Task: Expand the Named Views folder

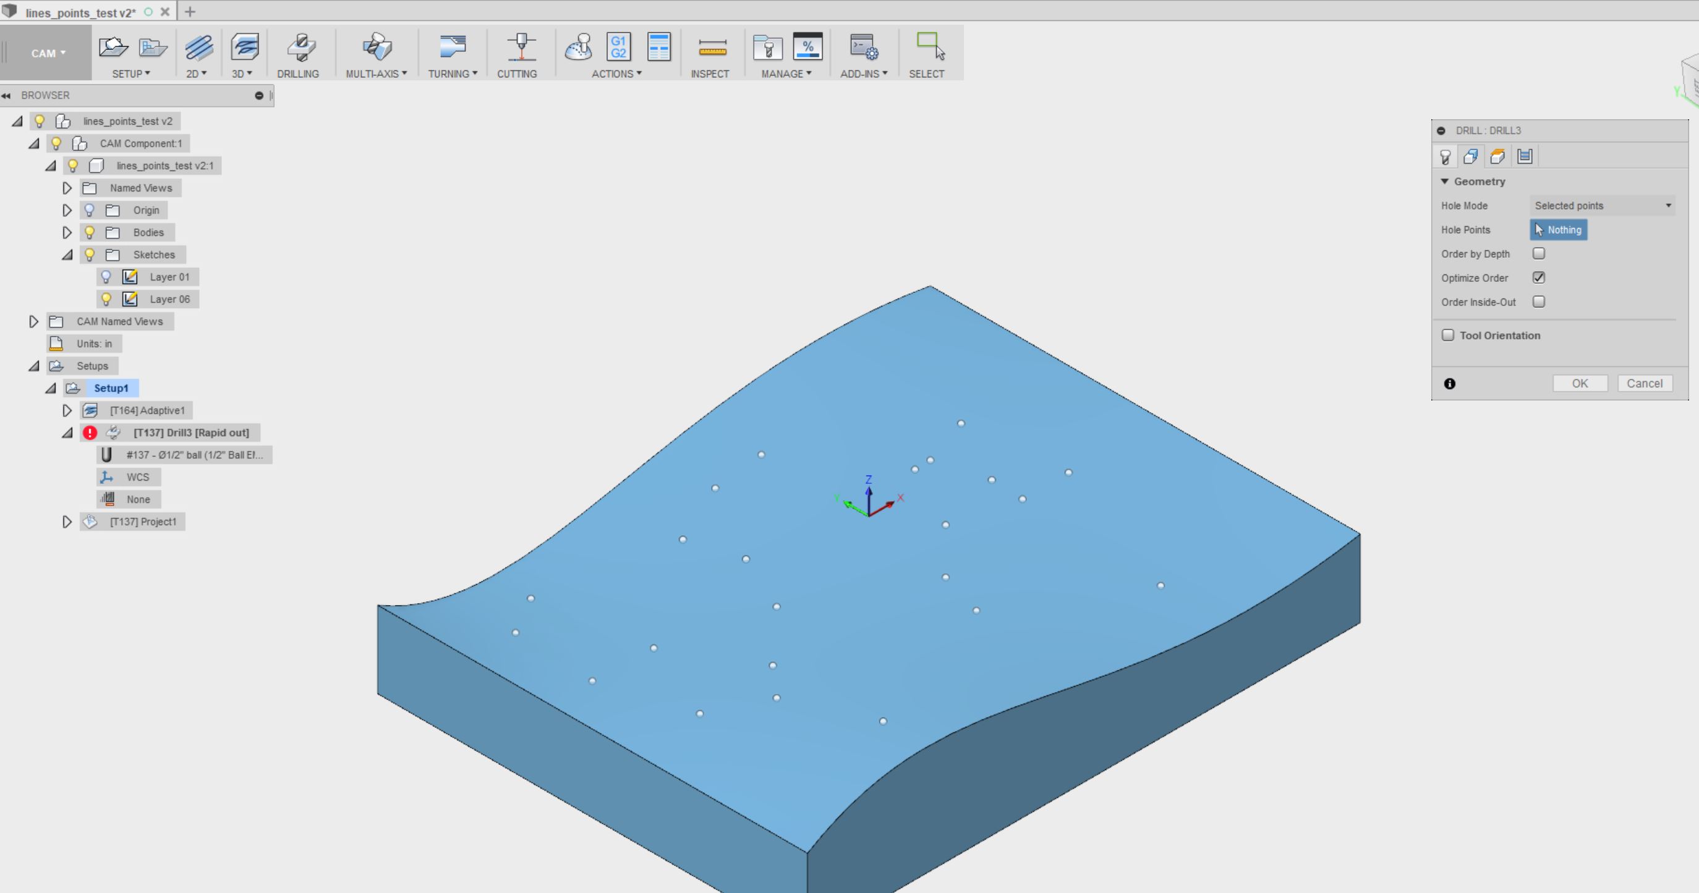Action: point(67,188)
